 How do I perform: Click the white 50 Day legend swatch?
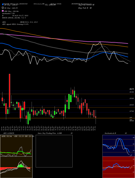tap(3, 8)
